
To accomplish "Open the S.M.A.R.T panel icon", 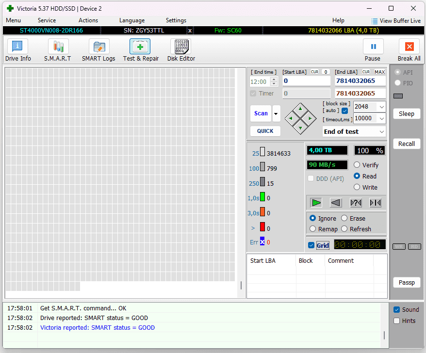I will coord(58,47).
